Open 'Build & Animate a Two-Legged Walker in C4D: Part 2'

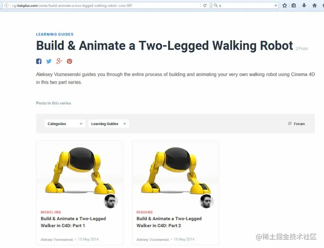coord(169,222)
